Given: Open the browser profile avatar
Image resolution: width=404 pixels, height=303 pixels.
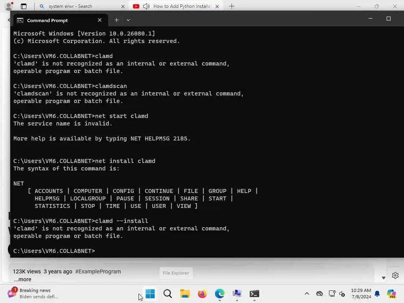Looking at the screenshot, I should pyautogui.click(x=9, y=6).
